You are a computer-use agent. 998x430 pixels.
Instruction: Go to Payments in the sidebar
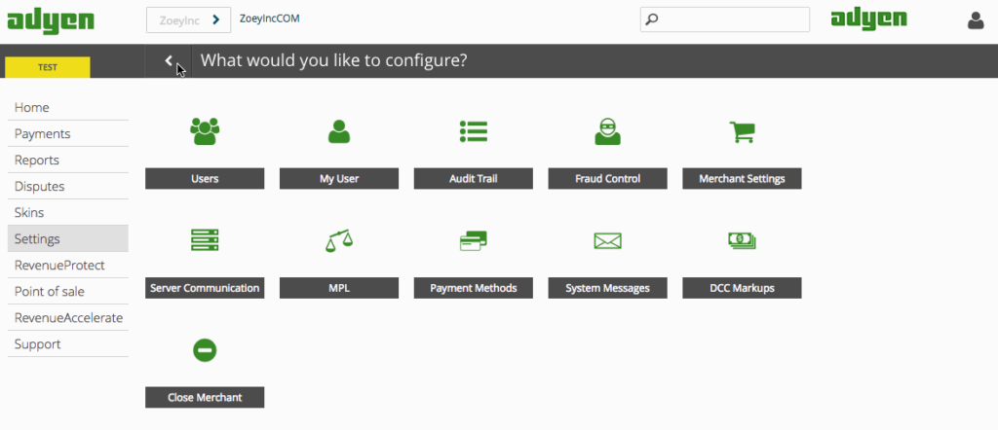click(x=43, y=134)
